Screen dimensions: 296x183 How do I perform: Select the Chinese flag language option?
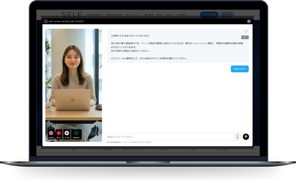[x=59, y=134]
